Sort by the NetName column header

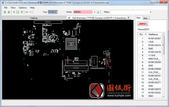pos(154,34)
